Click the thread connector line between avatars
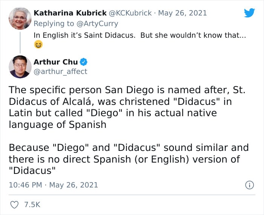Screen dimensions: 264x215 pyautogui.click(x=20, y=43)
